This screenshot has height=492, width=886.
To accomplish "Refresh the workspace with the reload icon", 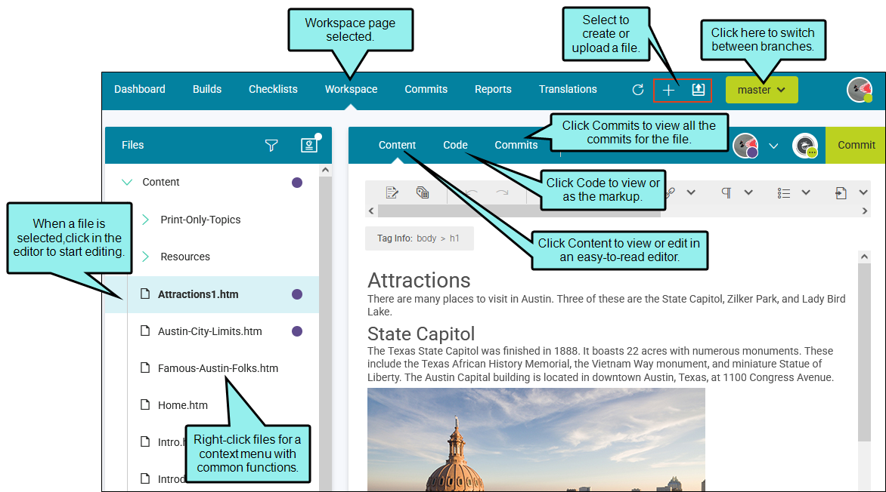I will pyautogui.click(x=638, y=90).
